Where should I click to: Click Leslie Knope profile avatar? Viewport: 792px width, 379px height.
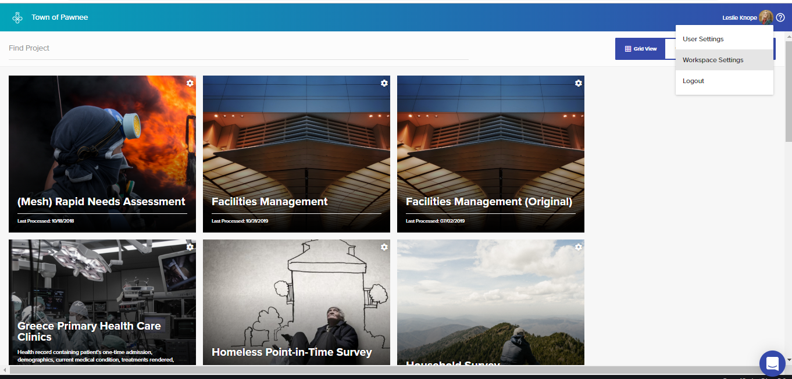[766, 17]
